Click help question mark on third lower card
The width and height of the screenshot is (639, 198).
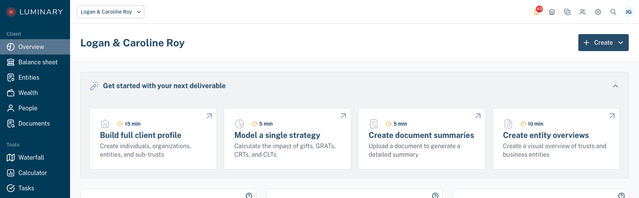[x=621, y=195]
